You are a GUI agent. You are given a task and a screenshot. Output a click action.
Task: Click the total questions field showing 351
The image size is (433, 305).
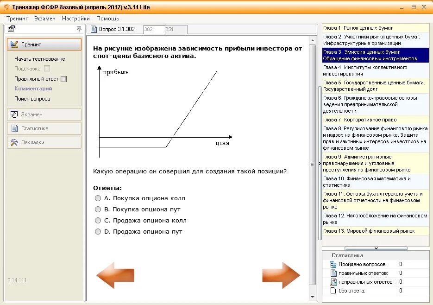[176, 29]
